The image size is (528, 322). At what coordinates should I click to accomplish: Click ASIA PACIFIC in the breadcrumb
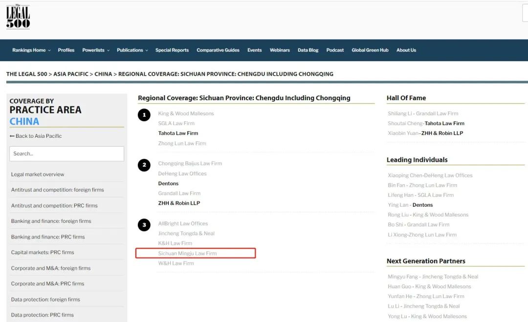point(71,74)
